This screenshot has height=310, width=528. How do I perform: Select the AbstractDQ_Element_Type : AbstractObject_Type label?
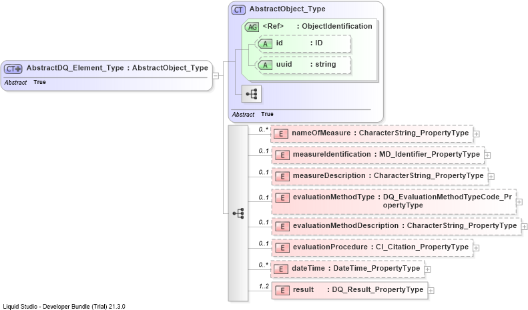point(117,68)
